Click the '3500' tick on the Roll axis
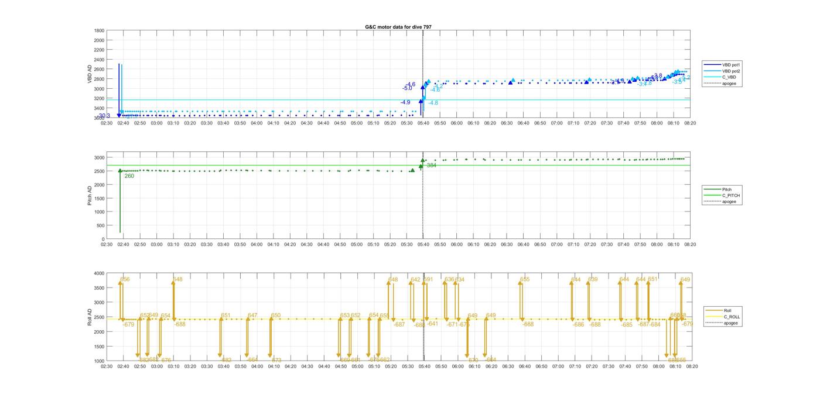 (99, 288)
